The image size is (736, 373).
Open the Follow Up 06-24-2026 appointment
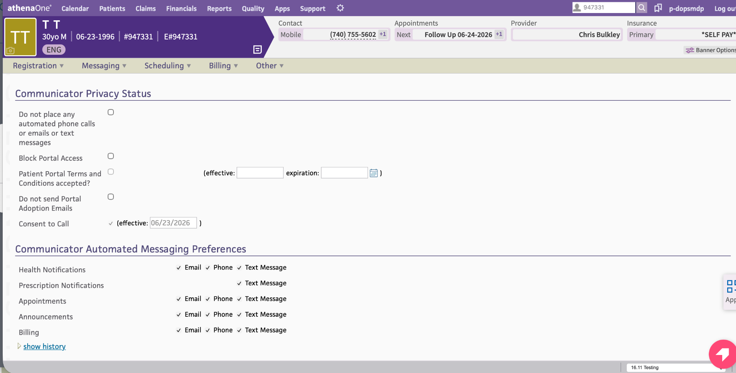click(x=458, y=35)
